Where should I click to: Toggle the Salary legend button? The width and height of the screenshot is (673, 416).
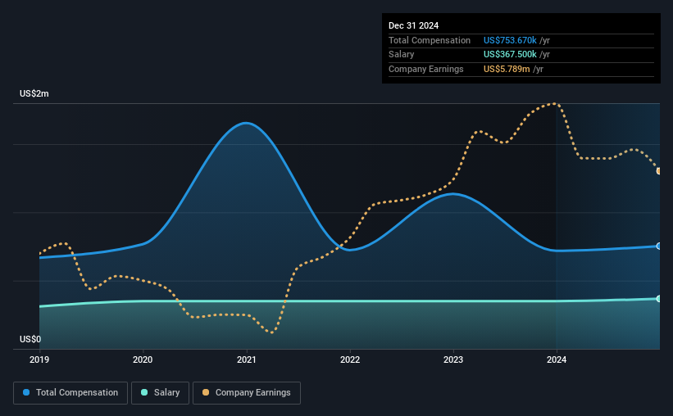pos(160,393)
